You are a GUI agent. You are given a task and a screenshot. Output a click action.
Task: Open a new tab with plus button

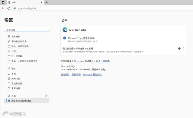(x=47, y=2)
